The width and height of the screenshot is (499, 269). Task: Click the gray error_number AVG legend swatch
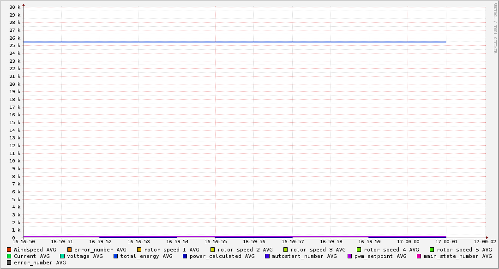[9, 263]
